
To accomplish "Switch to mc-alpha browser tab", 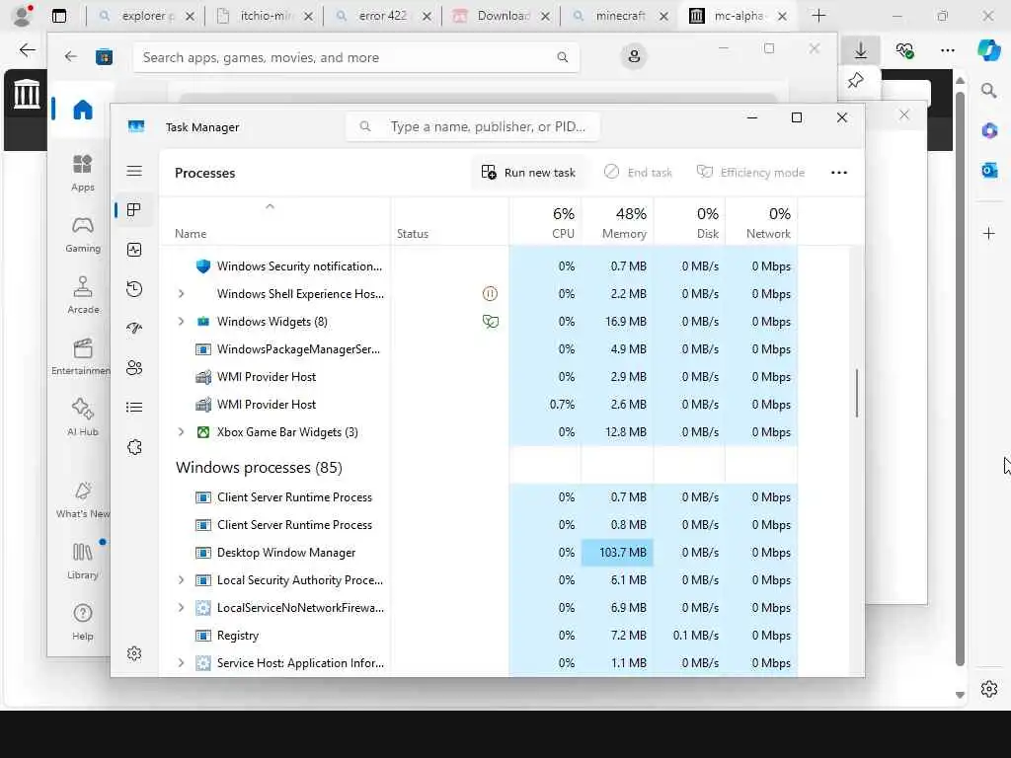I will coord(739,16).
